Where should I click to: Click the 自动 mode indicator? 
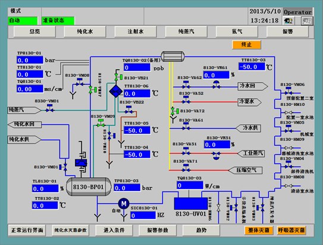[23, 21]
